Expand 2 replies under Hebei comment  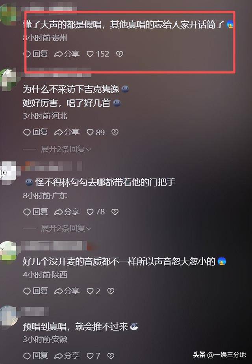66,149
